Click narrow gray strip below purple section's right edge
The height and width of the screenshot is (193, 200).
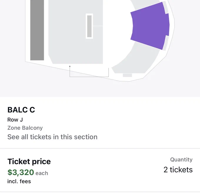tap(166, 43)
